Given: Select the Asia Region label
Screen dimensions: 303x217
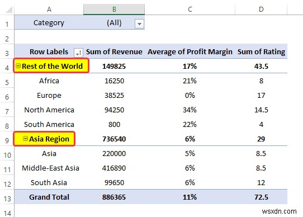Looking at the screenshot, I should tap(49, 139).
